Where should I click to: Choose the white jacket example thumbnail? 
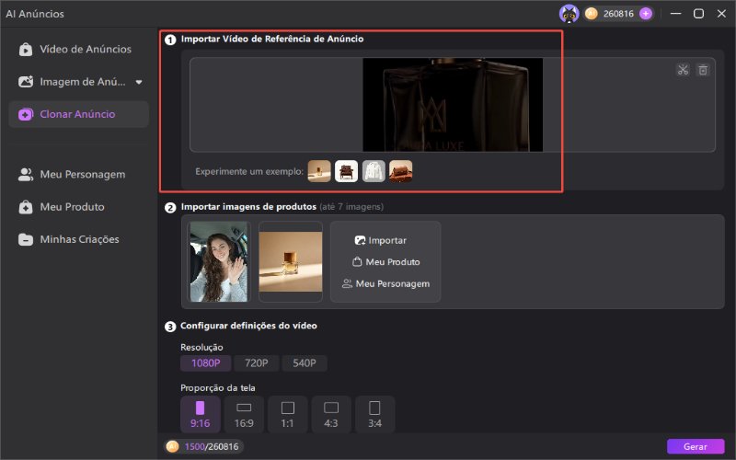click(x=374, y=171)
